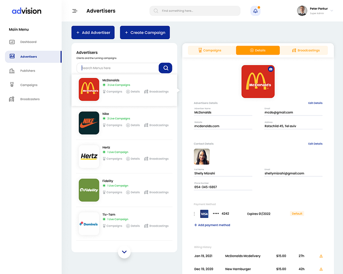Click camera icon on McDonald's logo

click(270, 69)
